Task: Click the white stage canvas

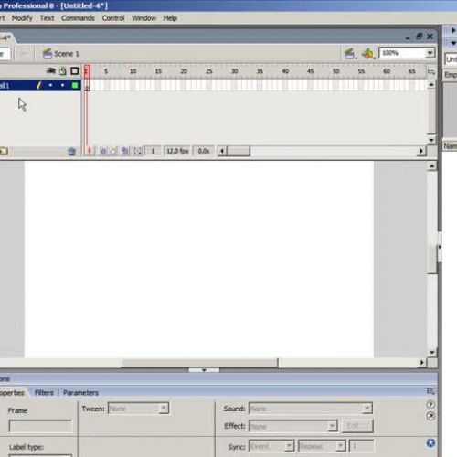Action: [x=199, y=260]
